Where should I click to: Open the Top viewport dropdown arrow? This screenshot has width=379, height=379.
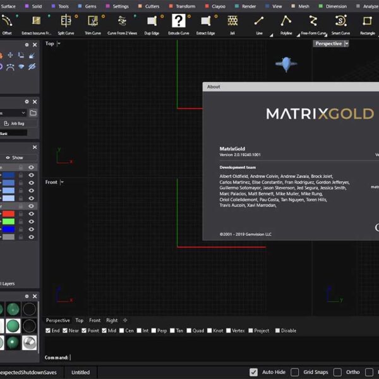coord(59,44)
